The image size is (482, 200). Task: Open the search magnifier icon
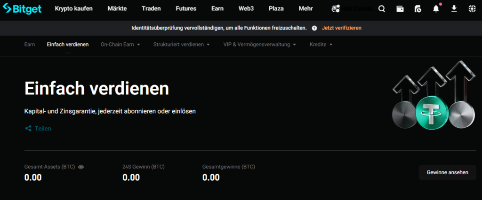[381, 9]
